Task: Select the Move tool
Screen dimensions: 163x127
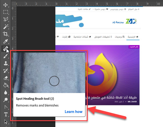Action: (x=5, y=5)
